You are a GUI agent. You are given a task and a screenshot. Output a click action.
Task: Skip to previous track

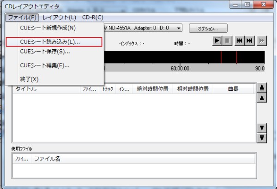point(239,41)
